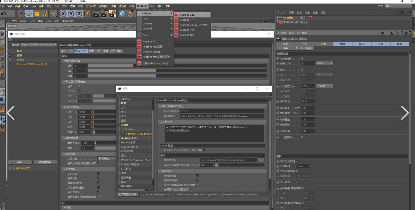The image size is (415, 210).
Task: Click the magnifier search icon in Object Manager
Action: point(398,12)
